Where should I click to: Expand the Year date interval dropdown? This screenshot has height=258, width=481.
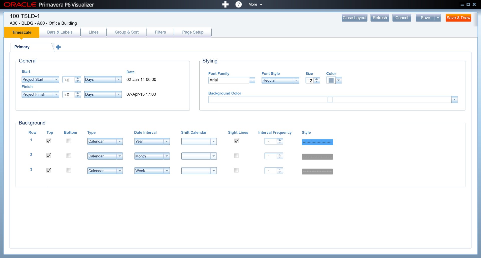[167, 142]
